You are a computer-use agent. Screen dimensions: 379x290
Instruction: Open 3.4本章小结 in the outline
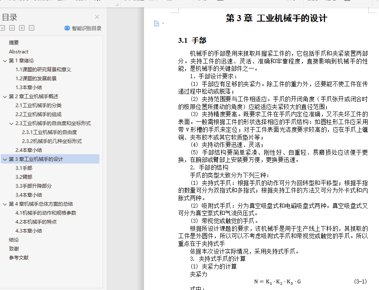pyautogui.click(x=29, y=195)
